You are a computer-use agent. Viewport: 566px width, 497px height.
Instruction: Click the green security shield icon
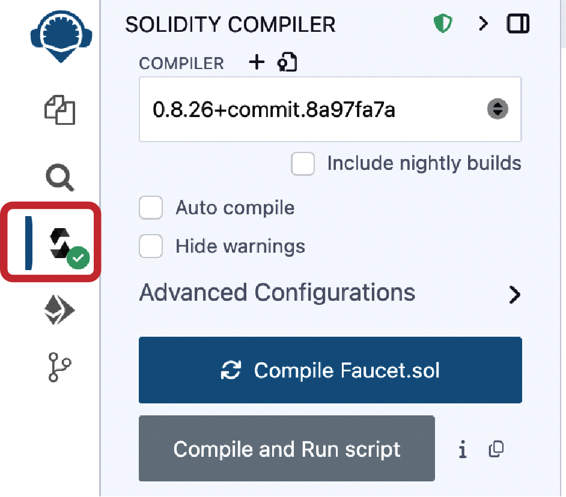443,23
